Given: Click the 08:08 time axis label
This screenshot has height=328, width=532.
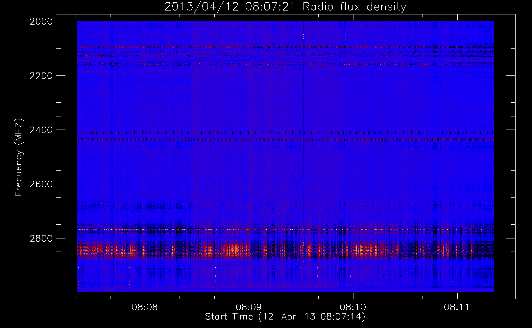Looking at the screenshot, I should pyautogui.click(x=145, y=307).
